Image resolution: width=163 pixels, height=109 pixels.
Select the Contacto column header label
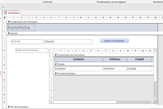tap(79, 59)
